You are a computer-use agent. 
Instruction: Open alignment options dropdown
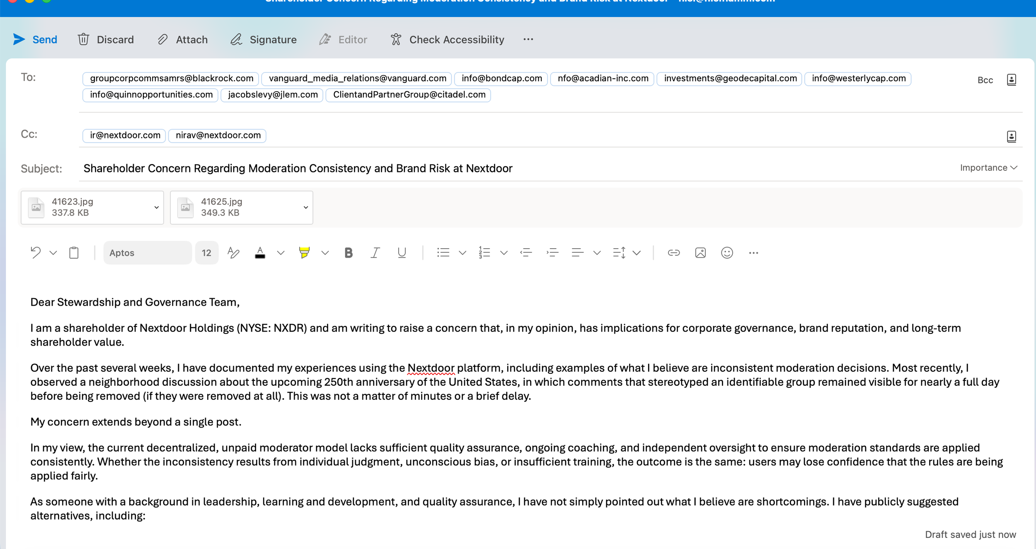click(597, 253)
